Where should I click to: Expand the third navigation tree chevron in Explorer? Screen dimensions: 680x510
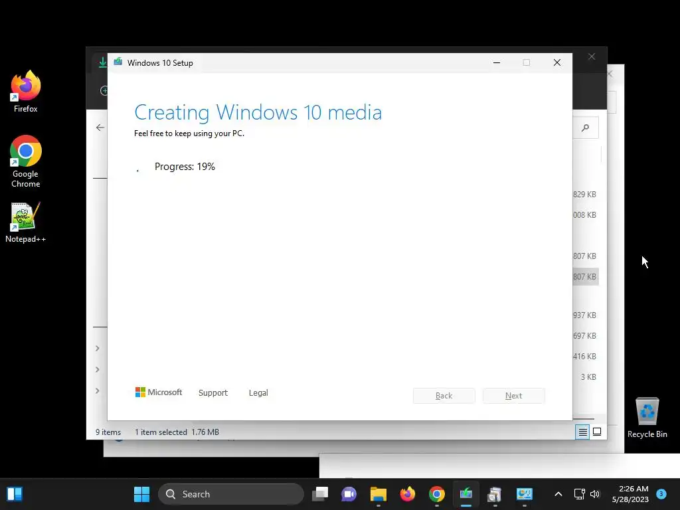coord(98,390)
